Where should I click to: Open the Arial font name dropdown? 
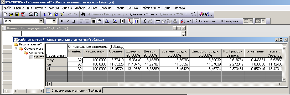pyautogui.click(x=42, y=21)
